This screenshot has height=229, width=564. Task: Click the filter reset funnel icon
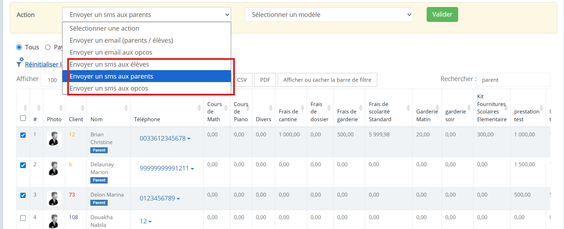pyautogui.click(x=19, y=63)
